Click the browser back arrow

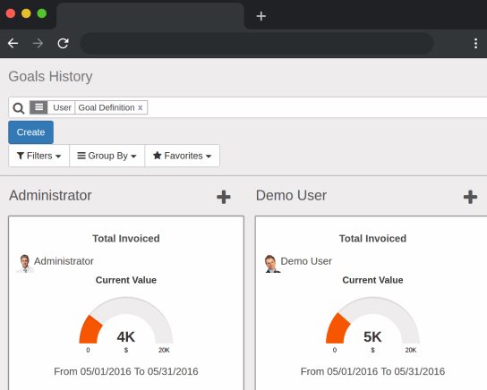point(13,44)
